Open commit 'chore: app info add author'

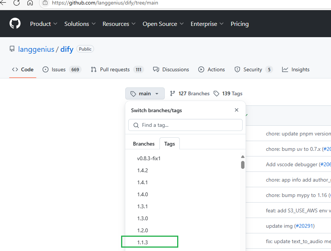[x=298, y=180]
